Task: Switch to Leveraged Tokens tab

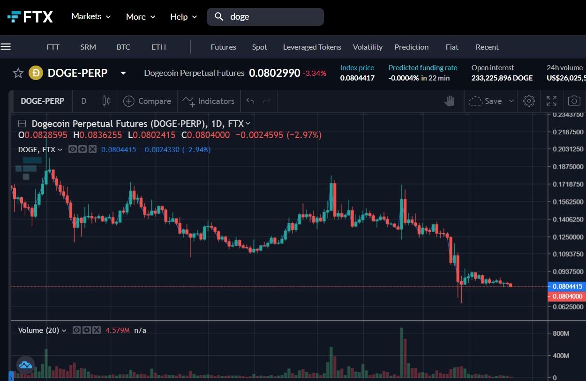Action: [x=312, y=47]
